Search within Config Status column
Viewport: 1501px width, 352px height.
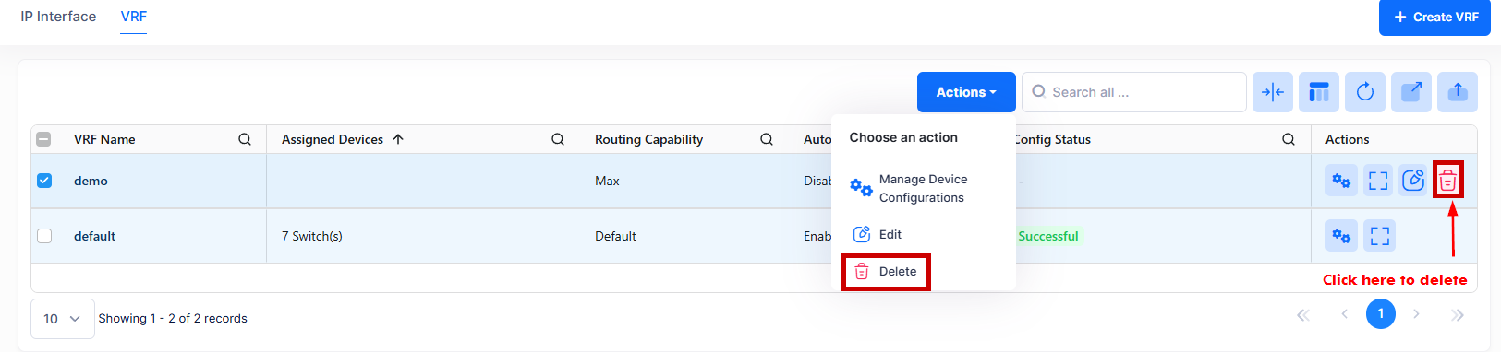pyautogui.click(x=1289, y=139)
